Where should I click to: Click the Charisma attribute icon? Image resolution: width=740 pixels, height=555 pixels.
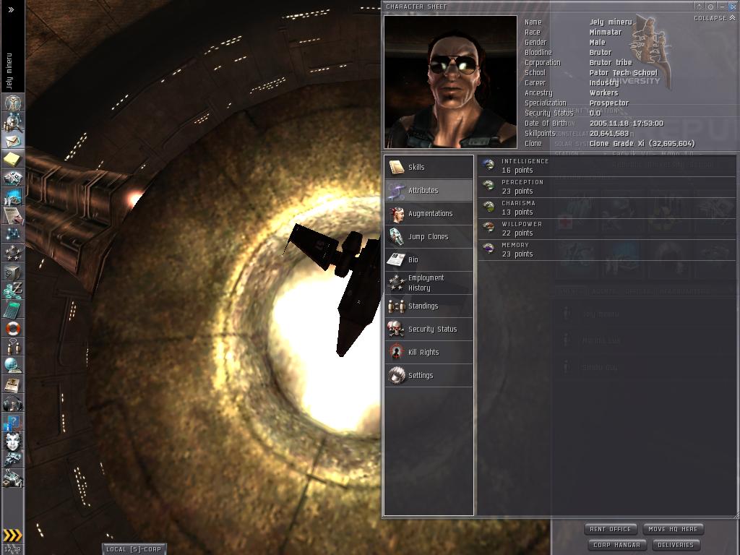coord(489,207)
